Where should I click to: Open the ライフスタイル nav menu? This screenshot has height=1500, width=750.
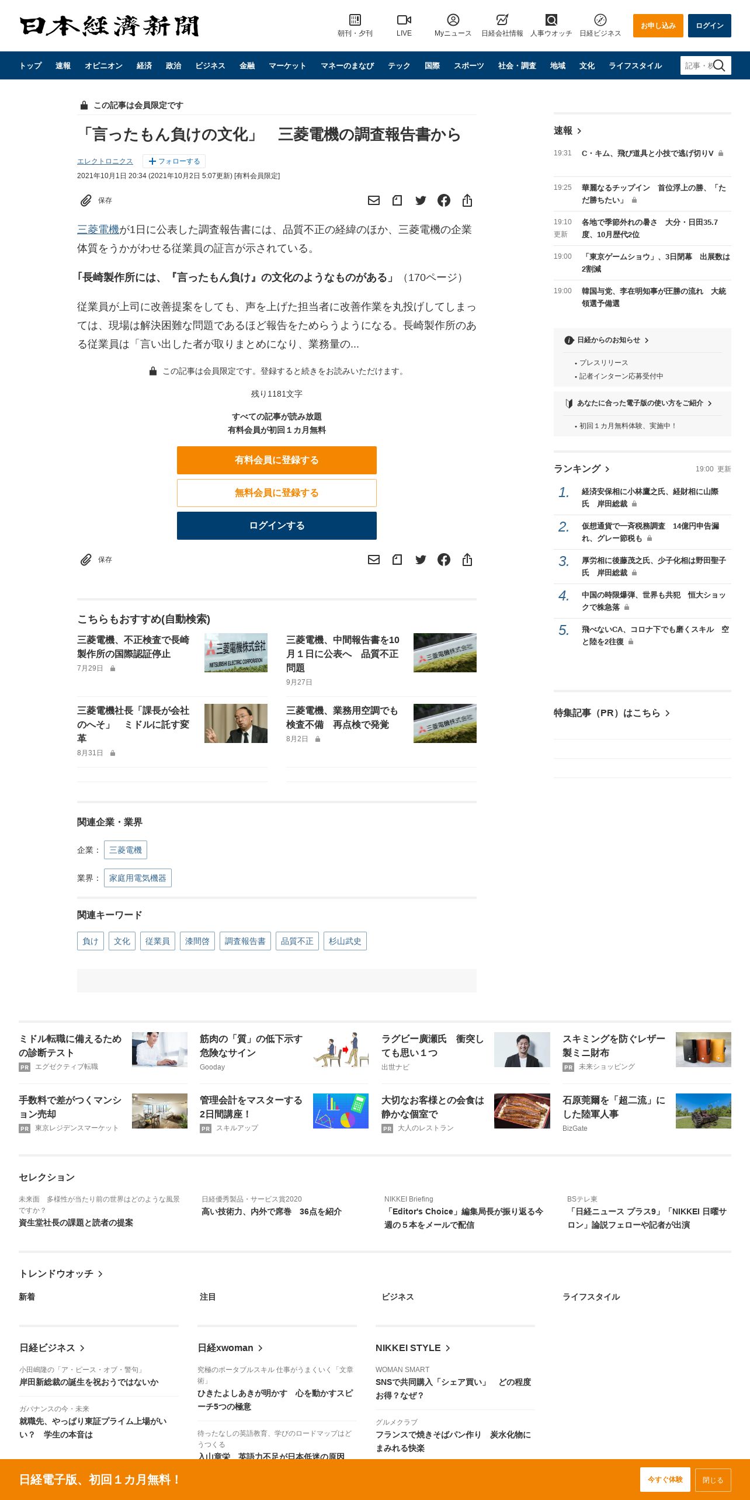tap(635, 65)
